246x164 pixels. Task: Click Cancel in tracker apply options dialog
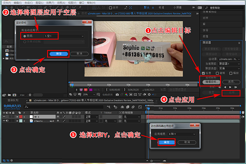[x=187, y=142]
